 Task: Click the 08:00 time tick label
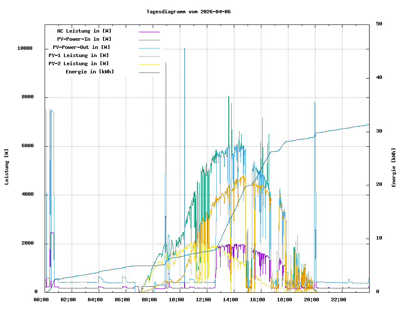pyautogui.click(x=149, y=300)
